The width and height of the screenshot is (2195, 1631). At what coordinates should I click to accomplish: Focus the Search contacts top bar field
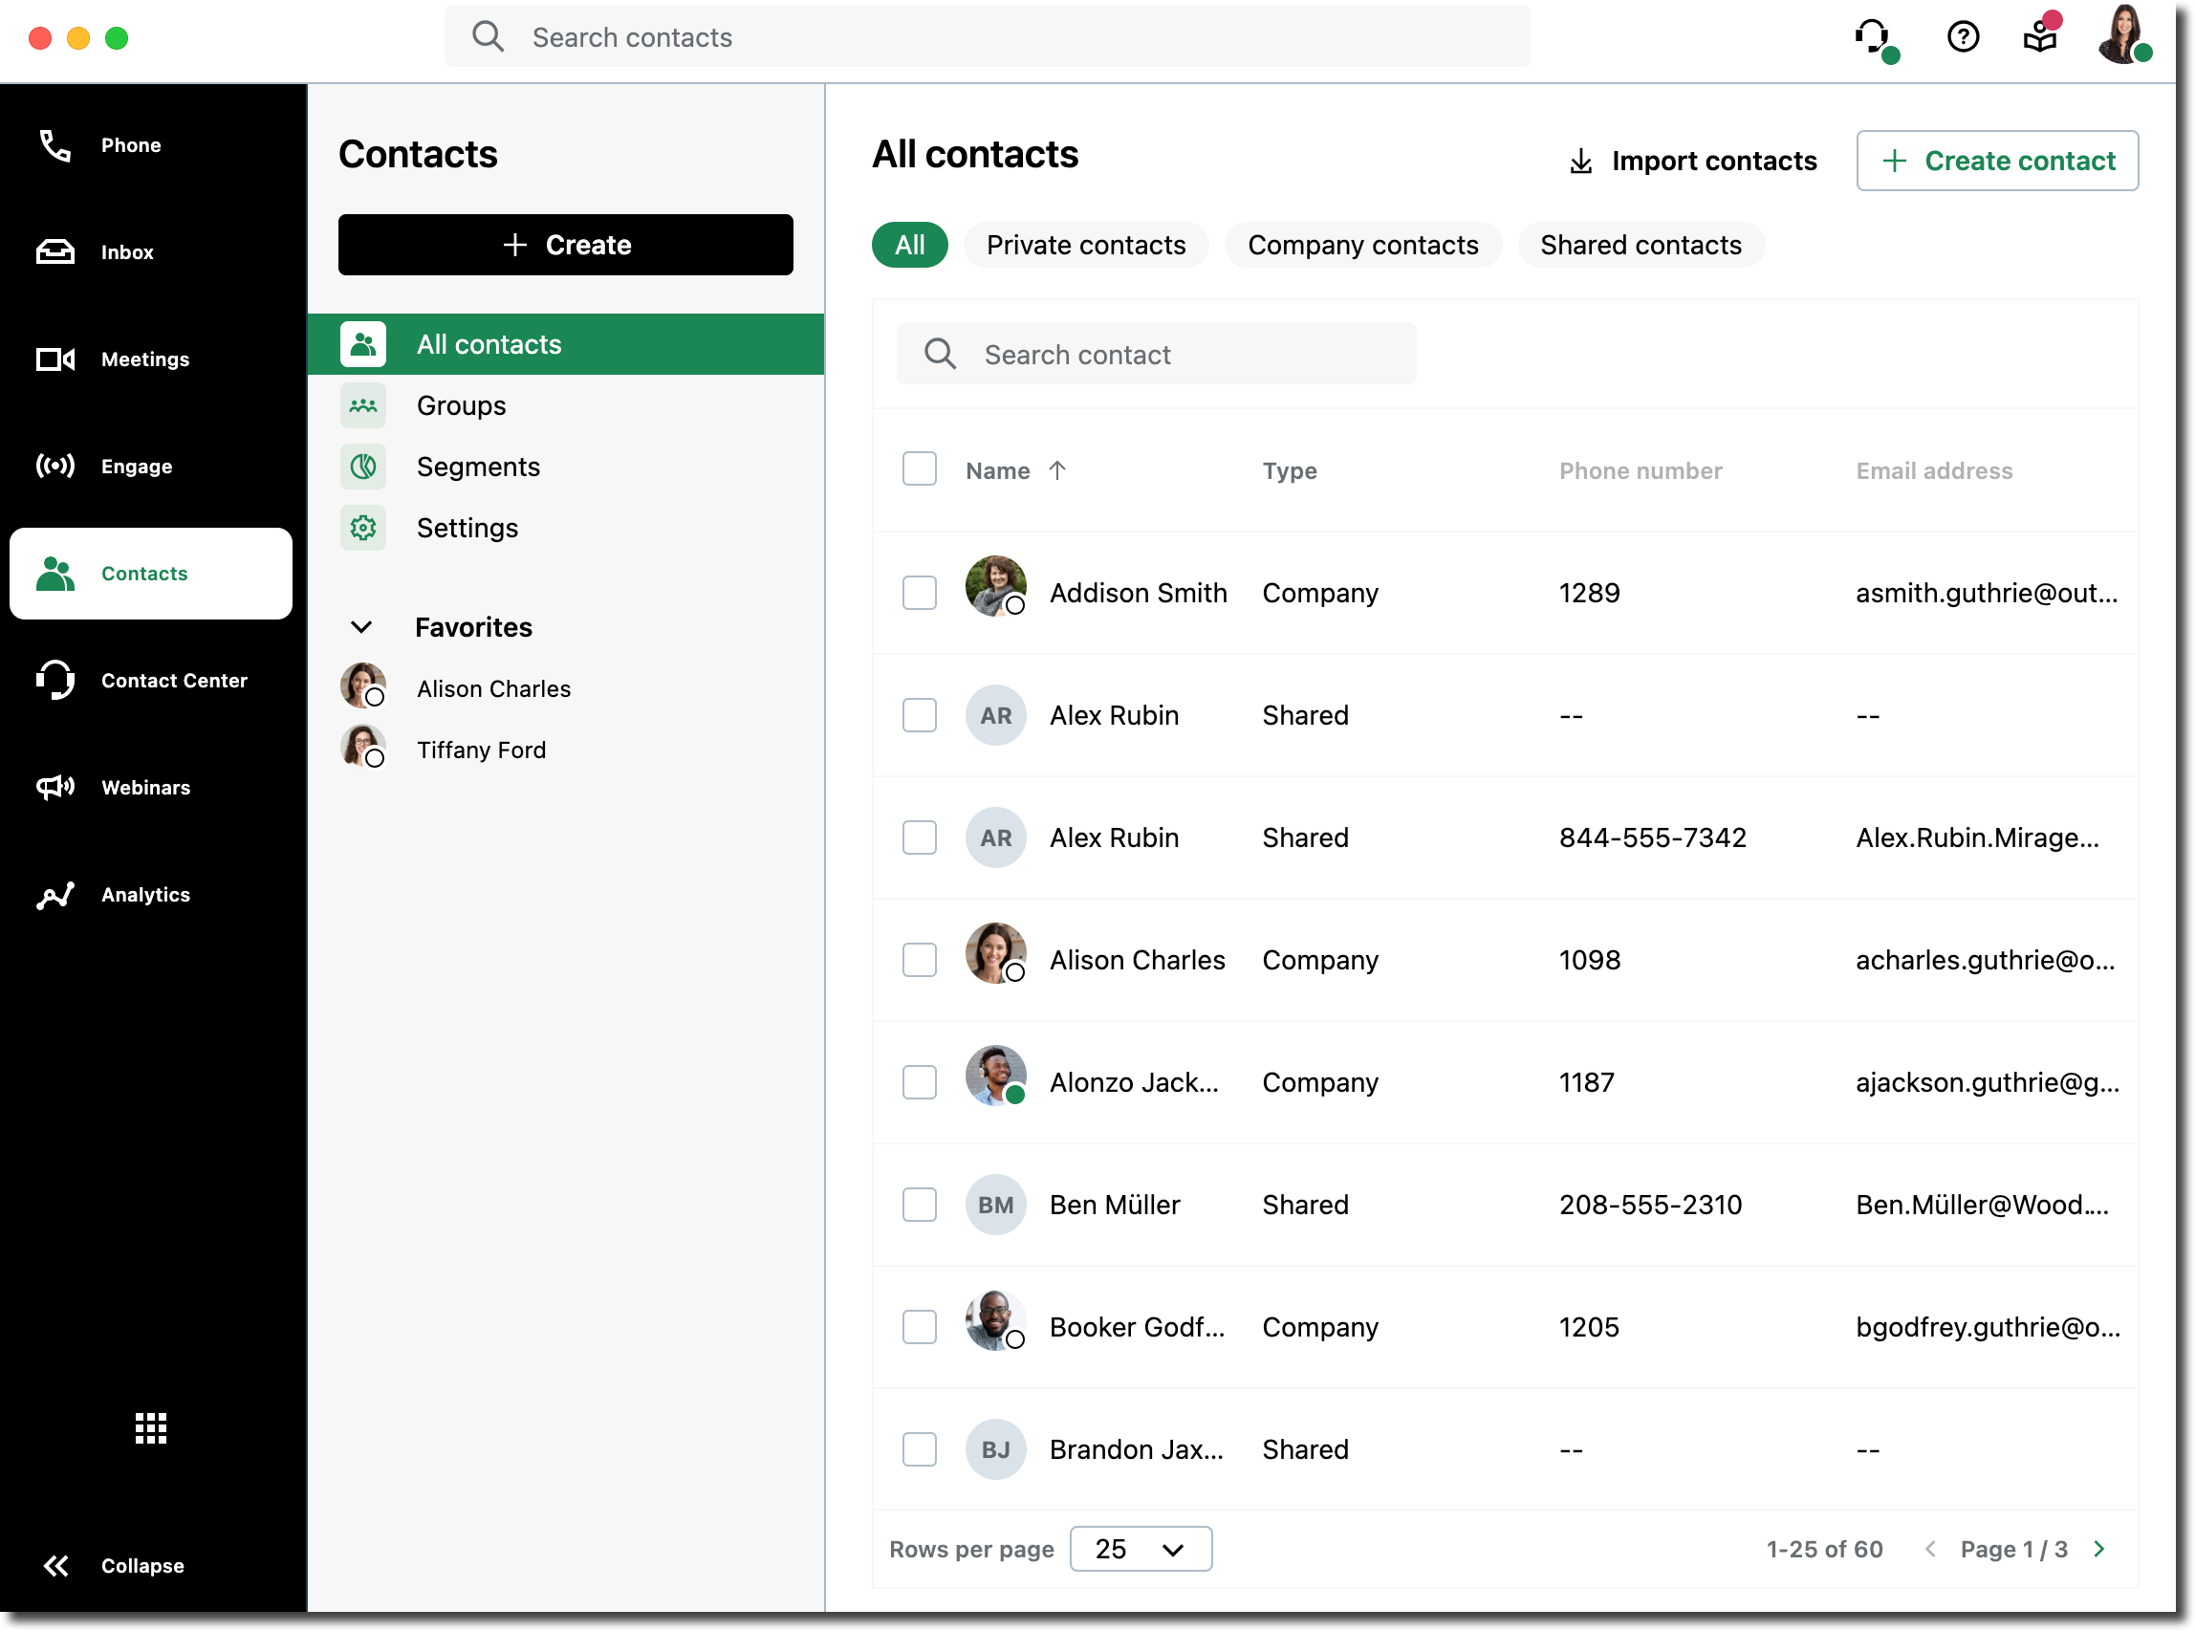coord(988,37)
